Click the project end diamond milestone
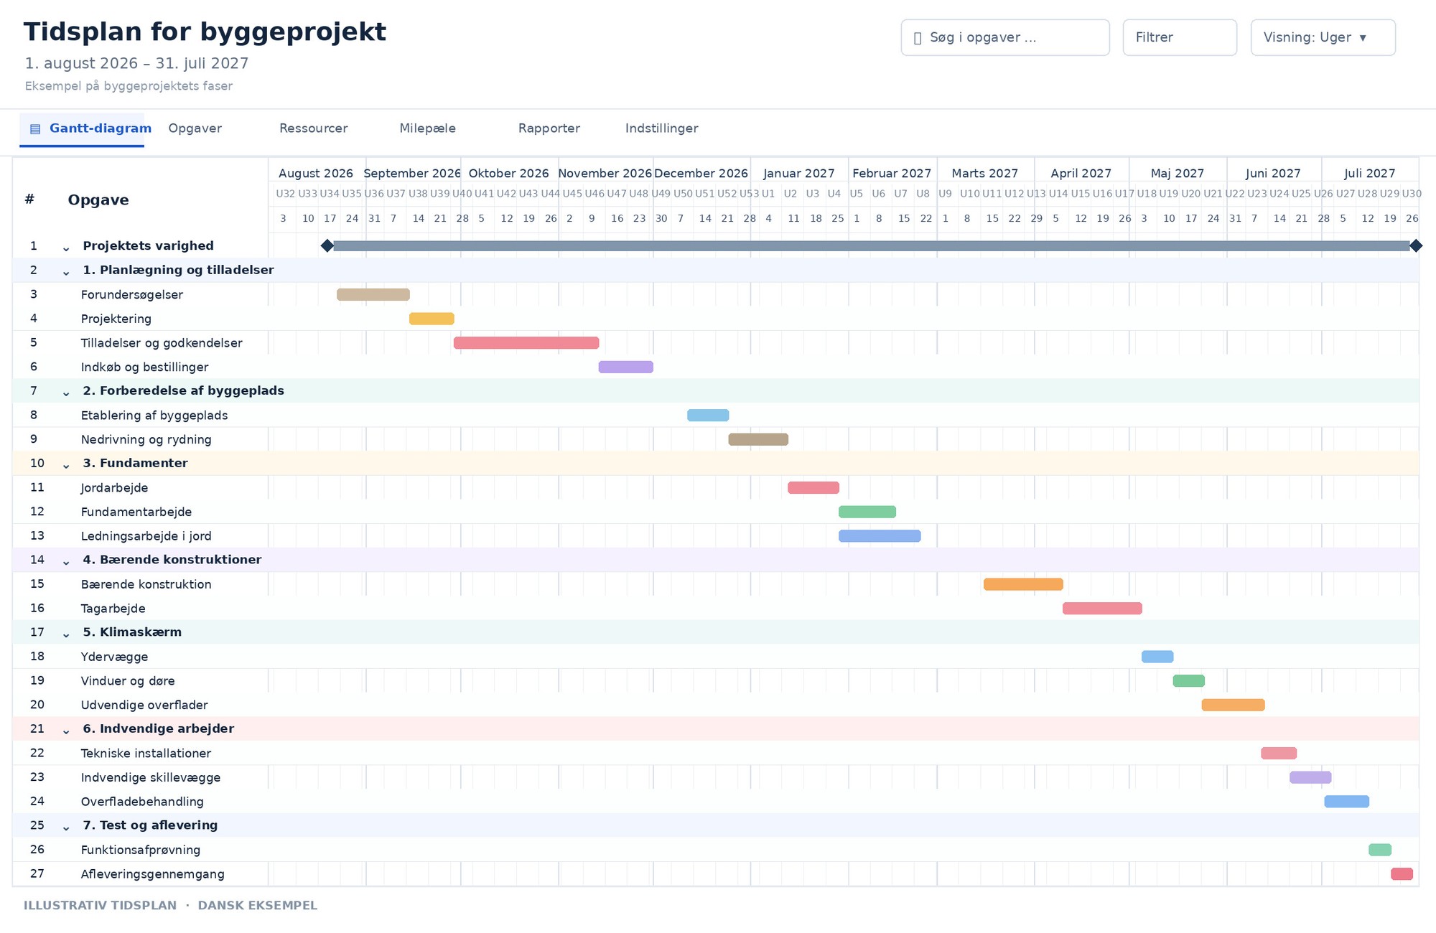Image resolution: width=1436 pixels, height=933 pixels. 1416,246
